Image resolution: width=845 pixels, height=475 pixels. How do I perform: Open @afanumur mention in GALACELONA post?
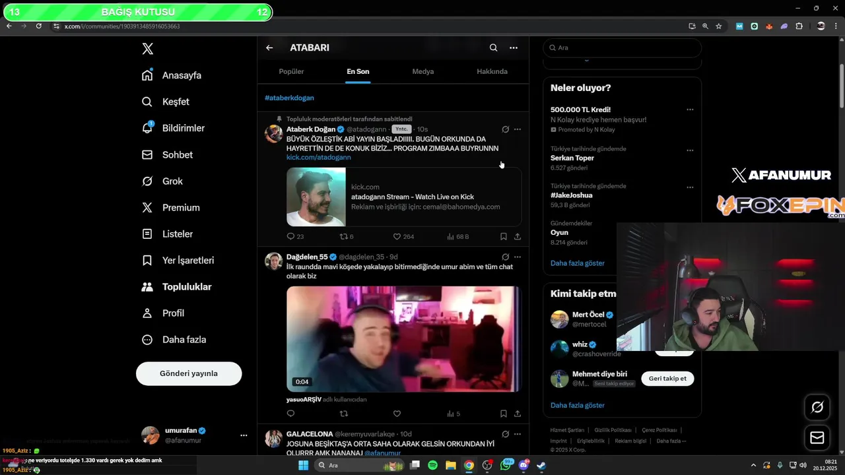point(382,453)
